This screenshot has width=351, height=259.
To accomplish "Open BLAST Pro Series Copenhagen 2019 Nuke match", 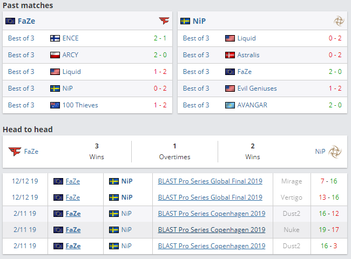I will (x=211, y=229).
